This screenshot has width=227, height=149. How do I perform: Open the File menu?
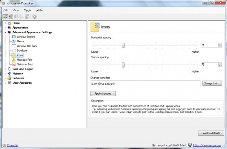6,10
